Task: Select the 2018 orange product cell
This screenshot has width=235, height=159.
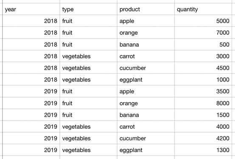Action: click(146, 33)
